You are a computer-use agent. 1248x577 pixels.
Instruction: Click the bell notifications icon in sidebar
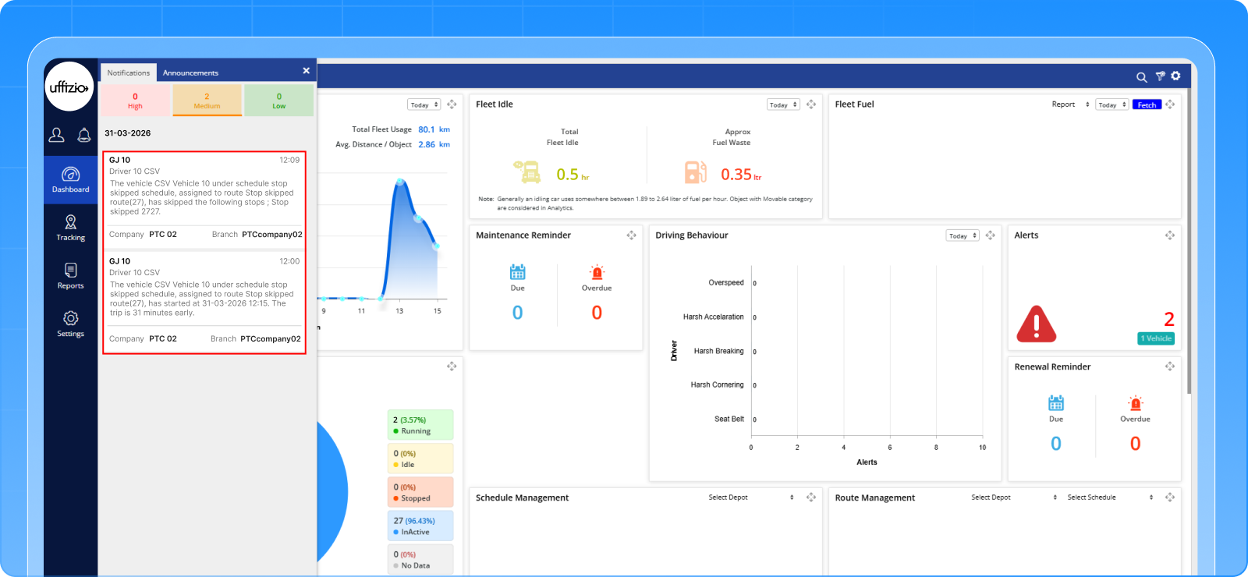point(83,135)
